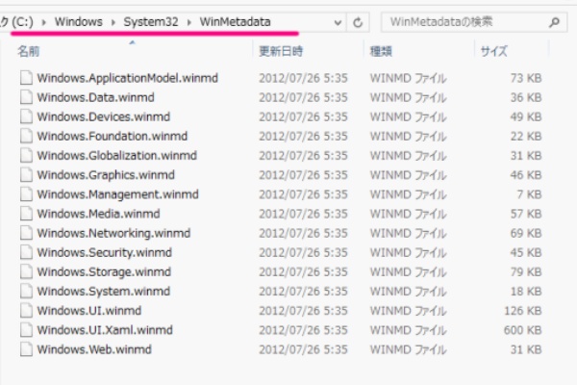Click the Windows.Foundation.winmd file icon
Image resolution: width=577 pixels, height=385 pixels.
pos(26,136)
